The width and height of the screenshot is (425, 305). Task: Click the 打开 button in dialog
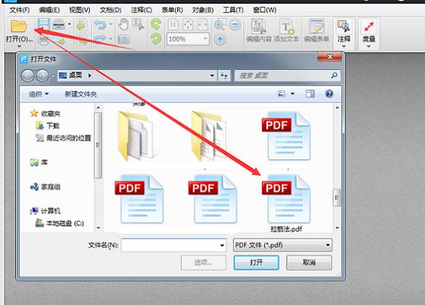[x=256, y=262]
